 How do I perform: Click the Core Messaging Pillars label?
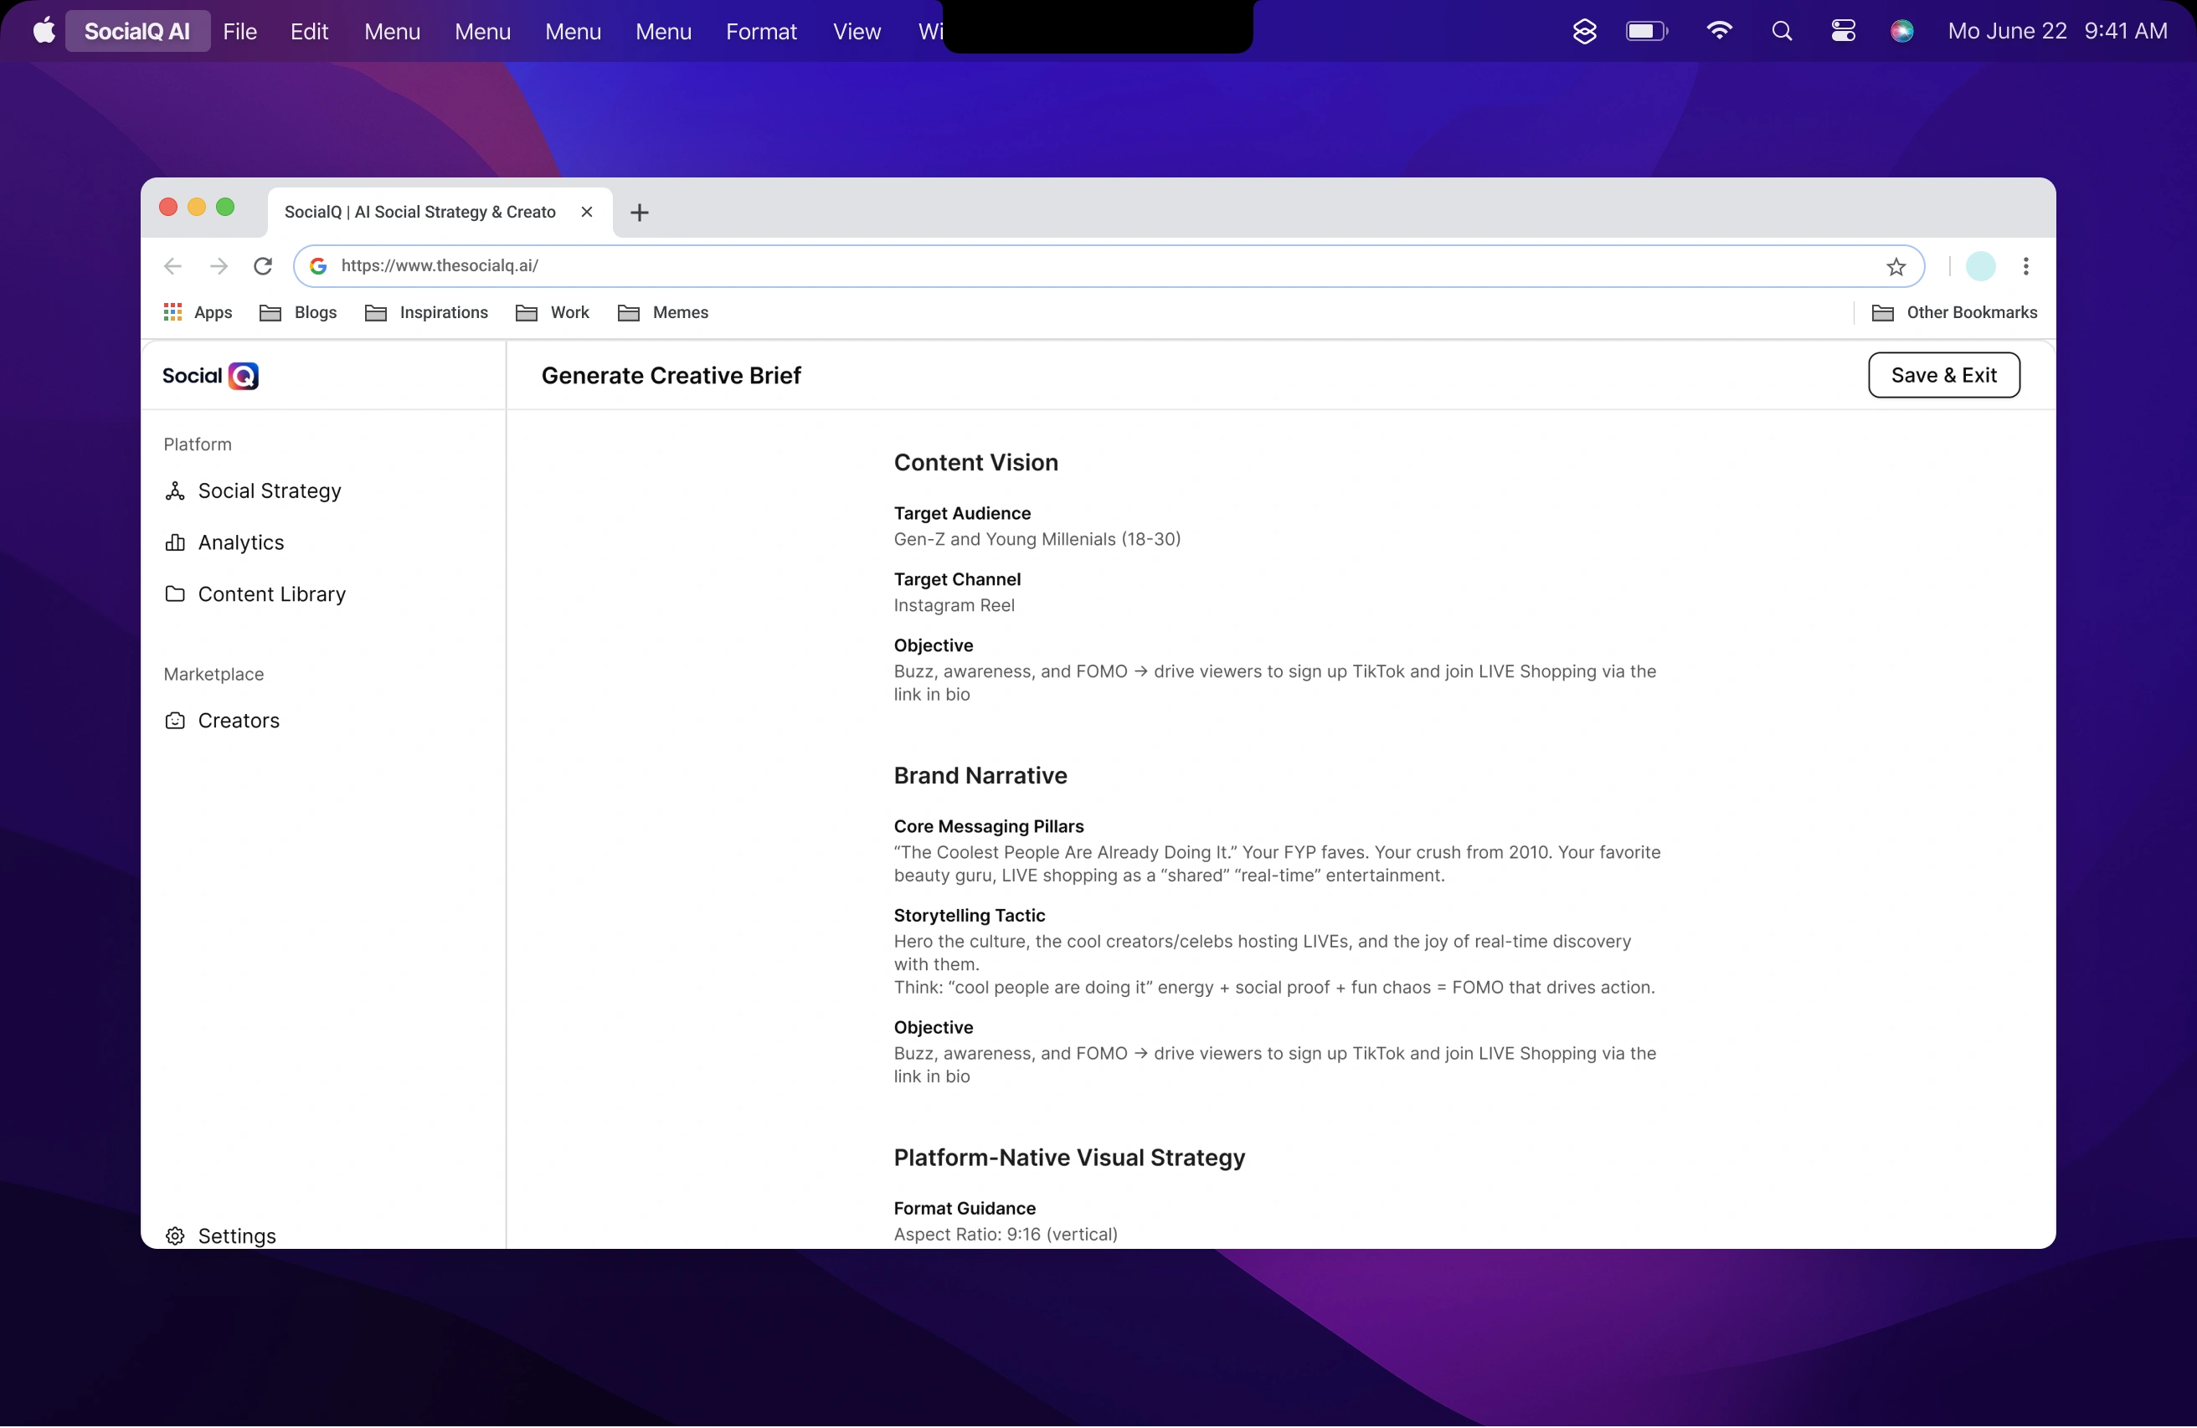(x=989, y=827)
